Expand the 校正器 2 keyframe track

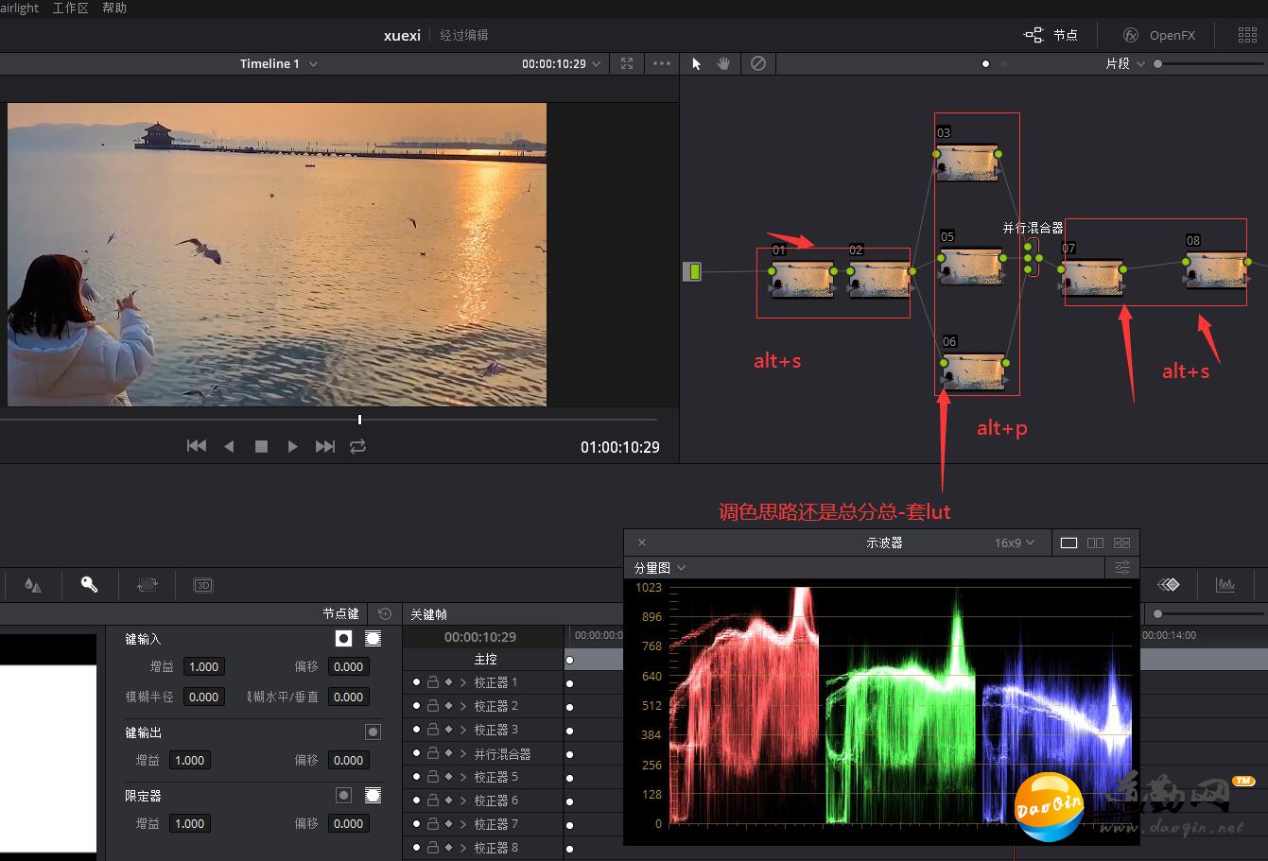click(463, 706)
